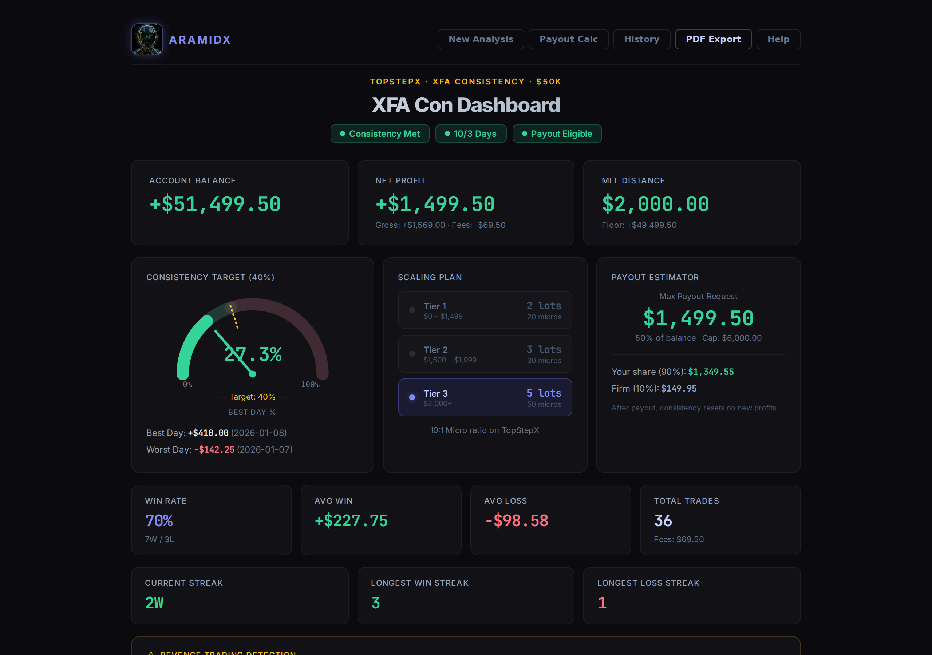
Task: Click the highlighted dot on the Tier 3 card
Action: point(412,398)
